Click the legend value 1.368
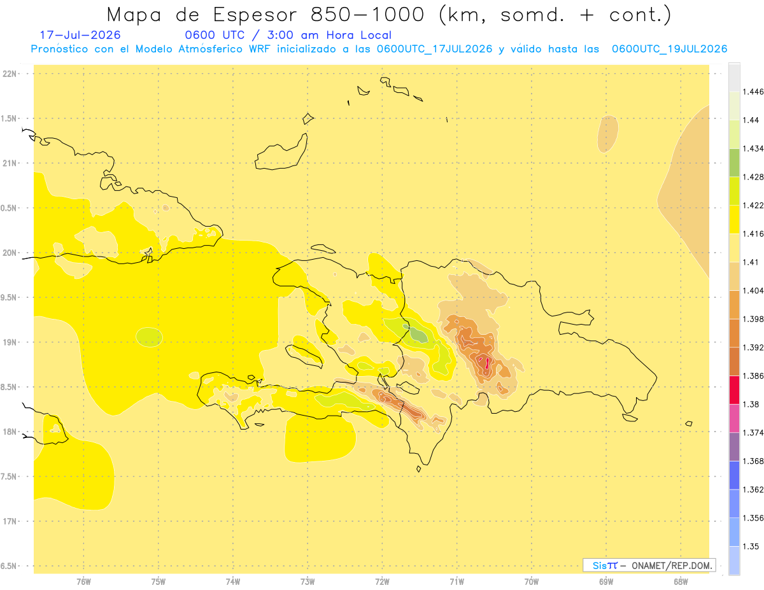 click(753, 461)
